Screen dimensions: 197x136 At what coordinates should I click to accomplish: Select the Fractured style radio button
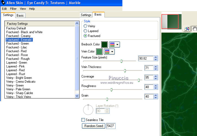click(85, 36)
